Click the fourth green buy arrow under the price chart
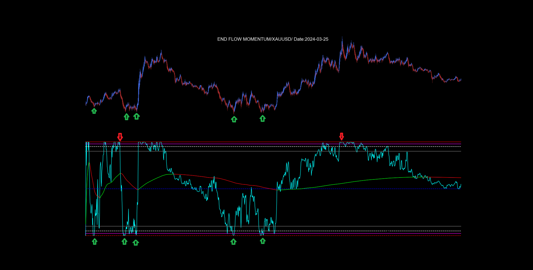 (x=234, y=119)
